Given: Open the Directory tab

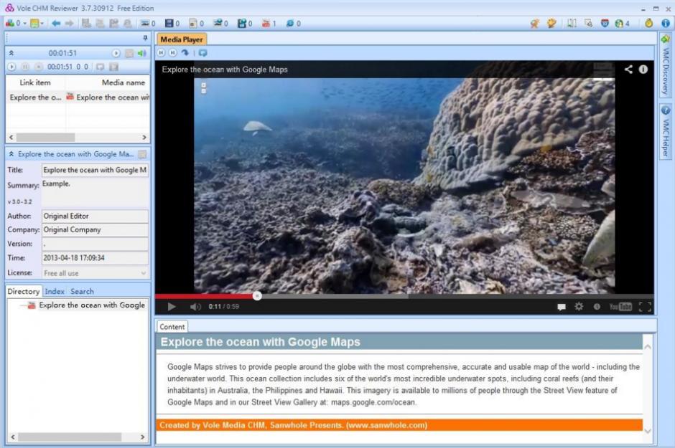Looking at the screenshot, I should (x=23, y=291).
